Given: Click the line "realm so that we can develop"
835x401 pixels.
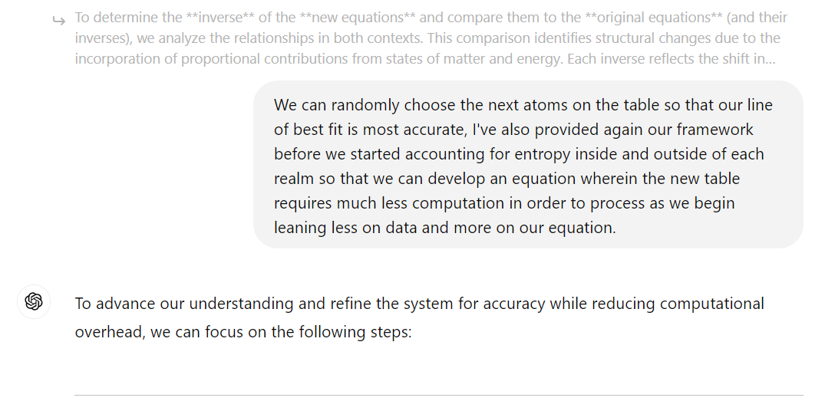Looking at the screenshot, I should [x=507, y=178].
